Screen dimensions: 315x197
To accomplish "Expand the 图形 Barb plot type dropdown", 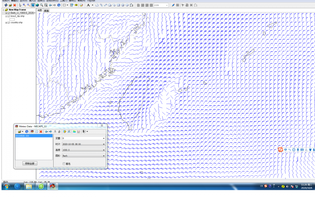I will [104, 156].
